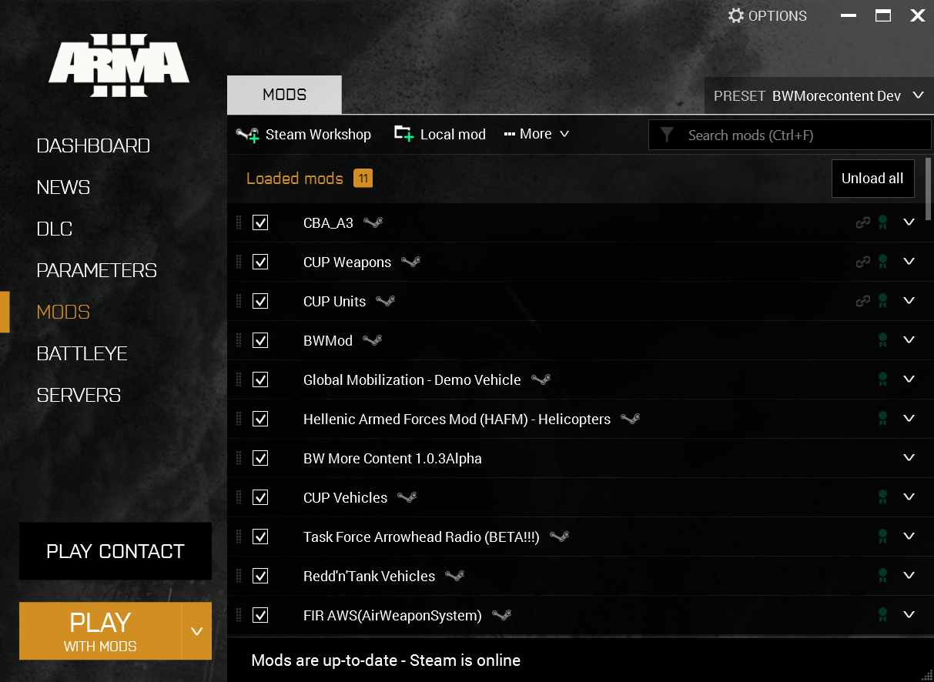
Task: Uncheck Redd'n'Tank Vehicles checkbox
Action: [x=260, y=576]
